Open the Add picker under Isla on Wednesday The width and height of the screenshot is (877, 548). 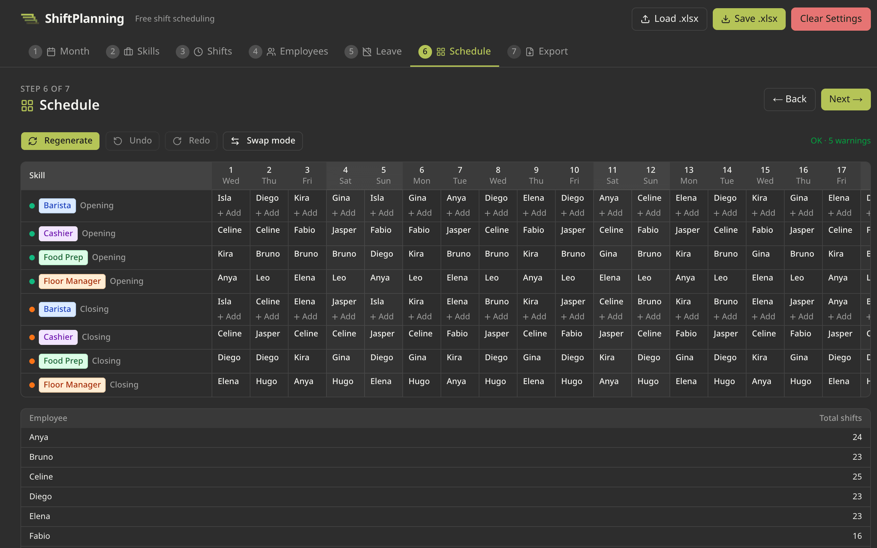coord(230,213)
